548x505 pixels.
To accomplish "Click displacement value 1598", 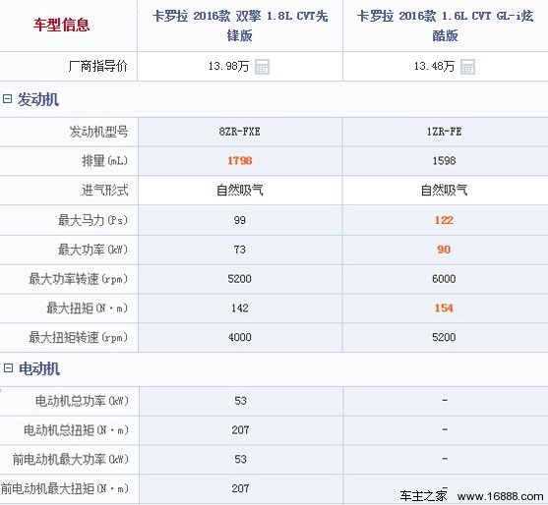I will coord(444,160).
